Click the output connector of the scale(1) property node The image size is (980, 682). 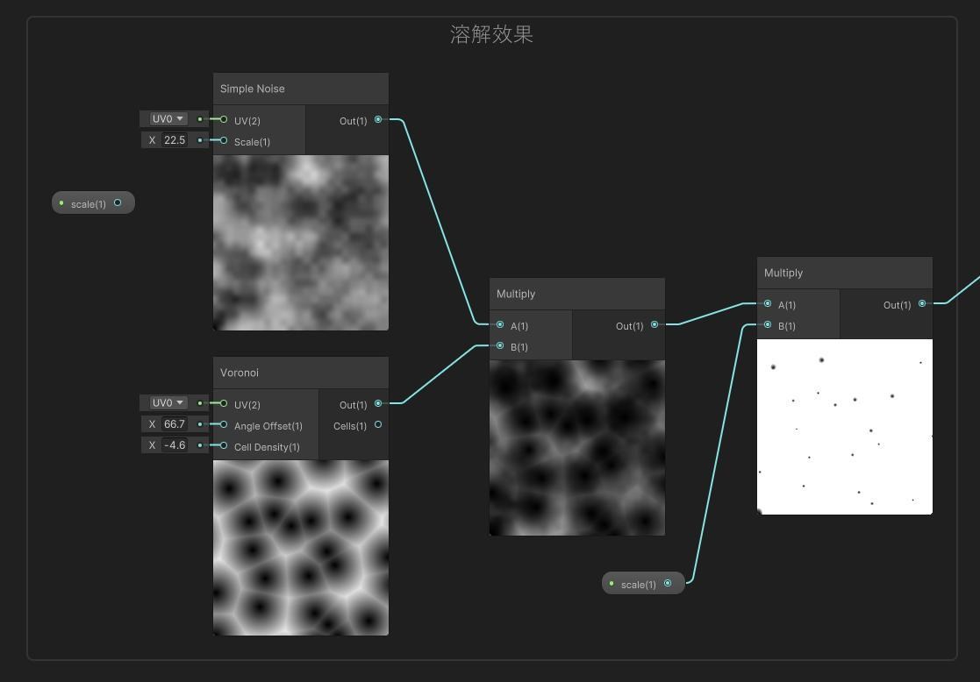click(x=117, y=202)
